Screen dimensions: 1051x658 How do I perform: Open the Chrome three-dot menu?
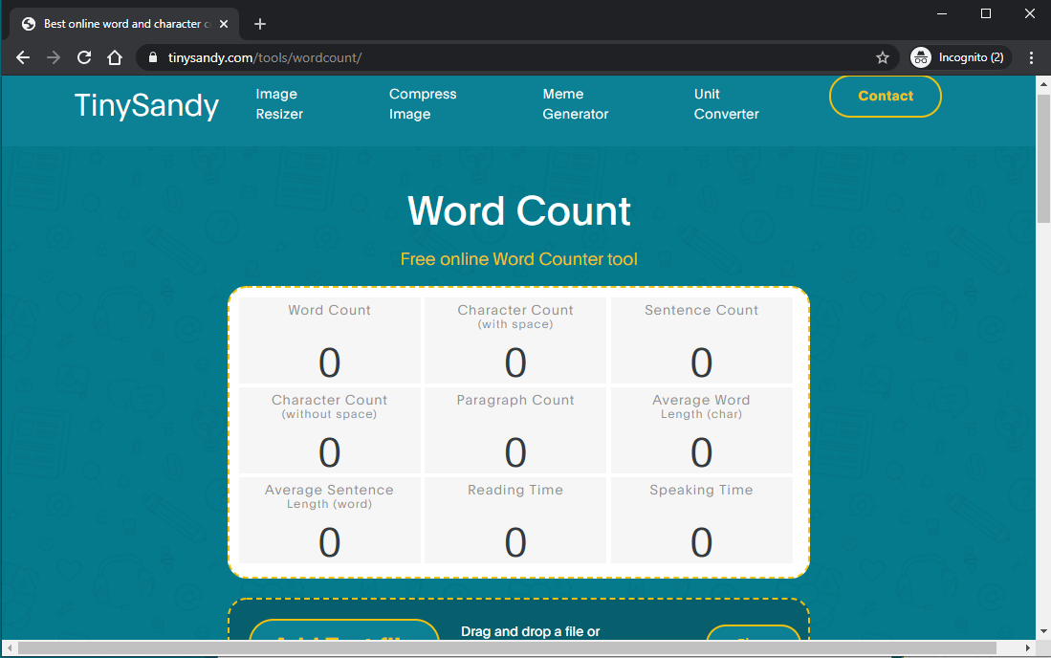[1031, 57]
